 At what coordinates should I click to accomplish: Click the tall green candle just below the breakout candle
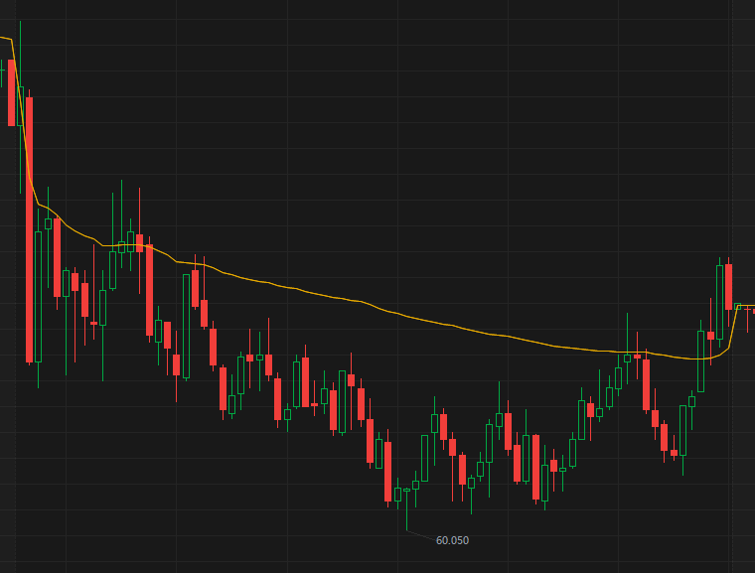pos(701,361)
